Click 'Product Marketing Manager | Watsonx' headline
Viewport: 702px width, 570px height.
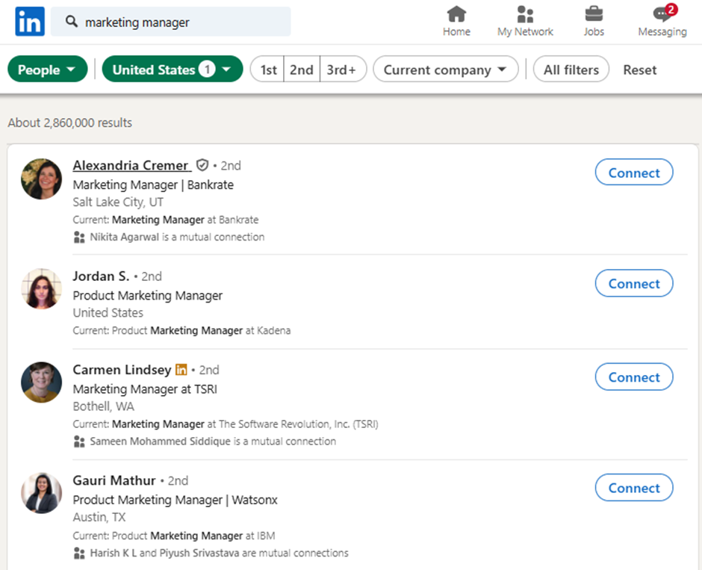(x=175, y=500)
